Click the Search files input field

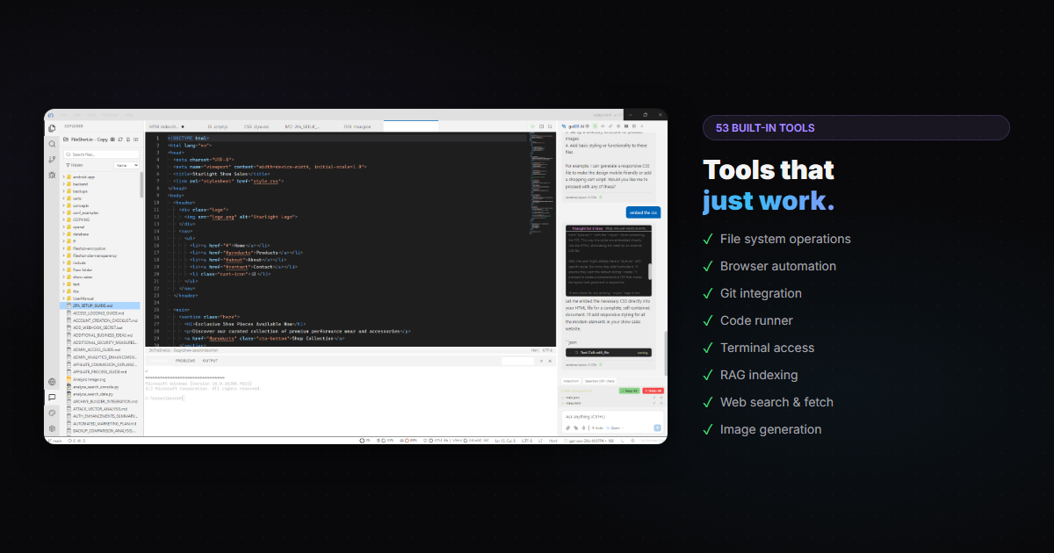[x=100, y=154]
